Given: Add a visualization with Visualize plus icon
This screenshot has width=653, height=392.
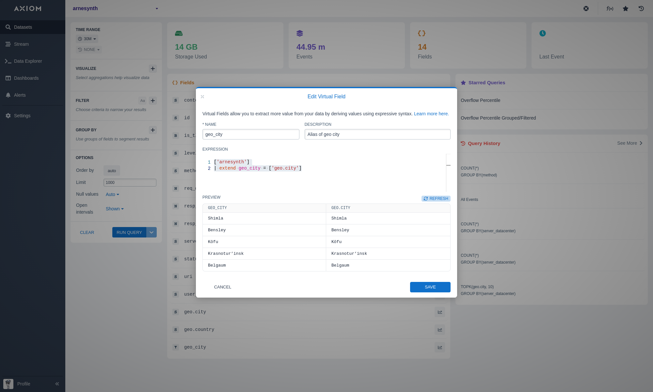Looking at the screenshot, I should [152, 69].
